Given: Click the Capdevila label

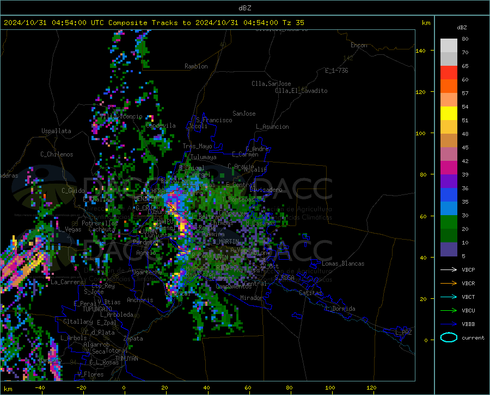Looking at the screenshot, I should pos(161,126).
